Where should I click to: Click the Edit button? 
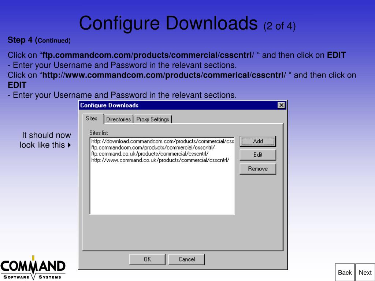(258, 155)
